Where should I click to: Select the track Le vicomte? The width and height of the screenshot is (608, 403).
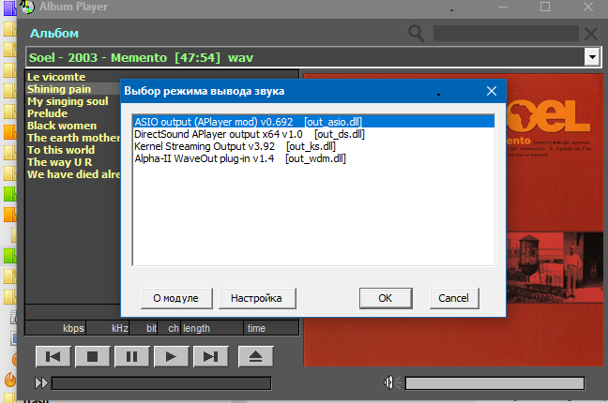56,77
